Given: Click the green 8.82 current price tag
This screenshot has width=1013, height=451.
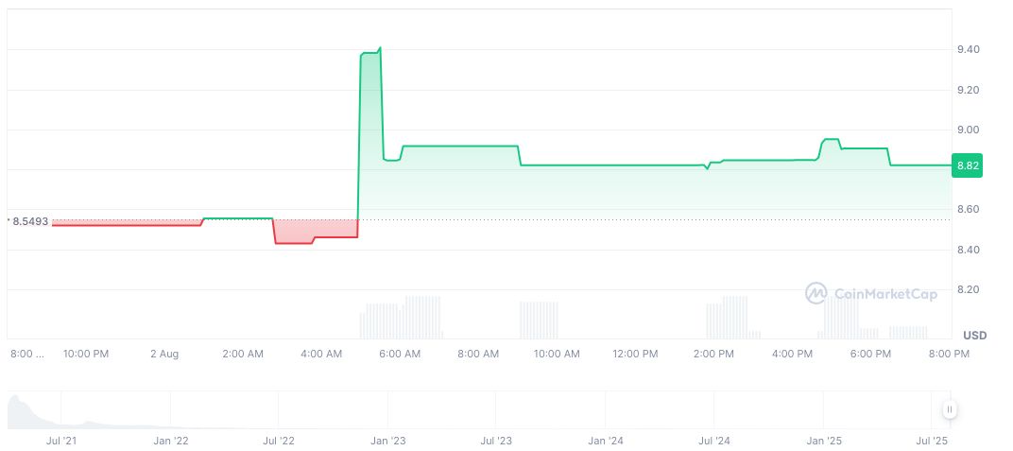Looking at the screenshot, I should click(x=968, y=165).
